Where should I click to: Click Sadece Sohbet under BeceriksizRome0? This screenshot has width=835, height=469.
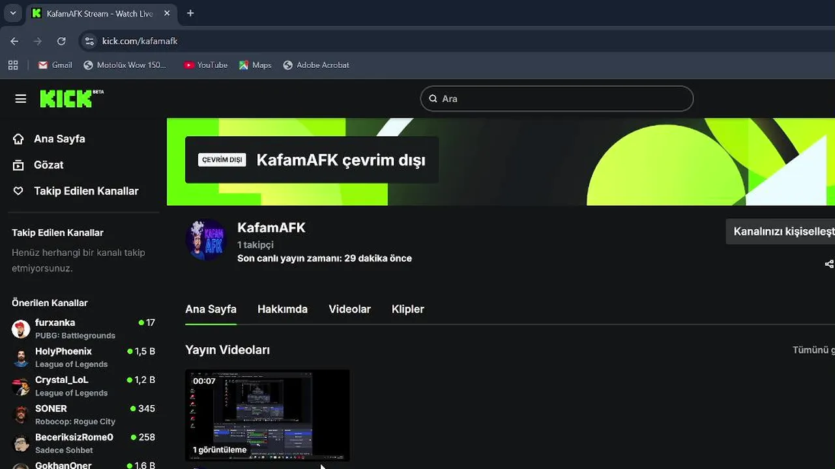[64, 450]
